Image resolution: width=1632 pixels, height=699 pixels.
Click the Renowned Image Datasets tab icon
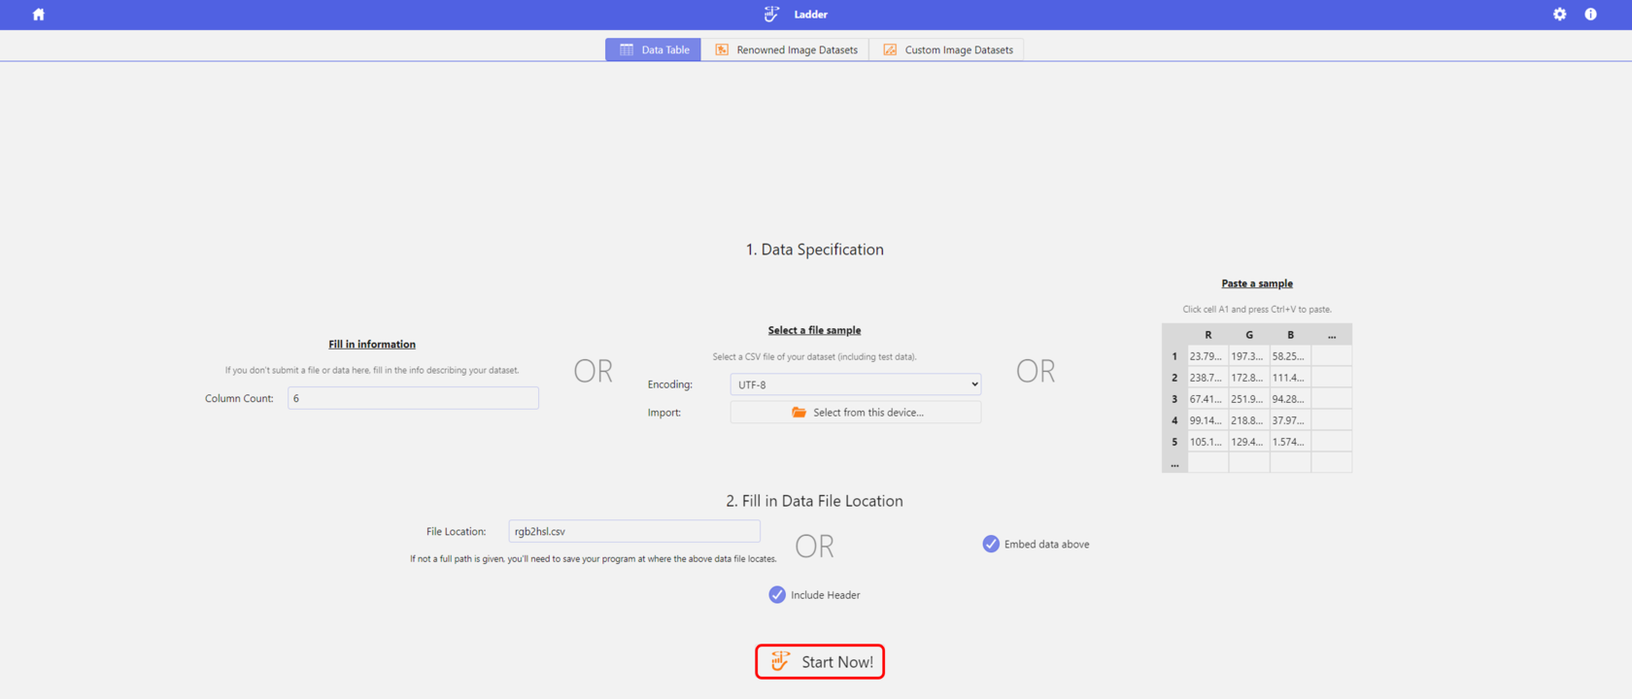click(x=722, y=50)
